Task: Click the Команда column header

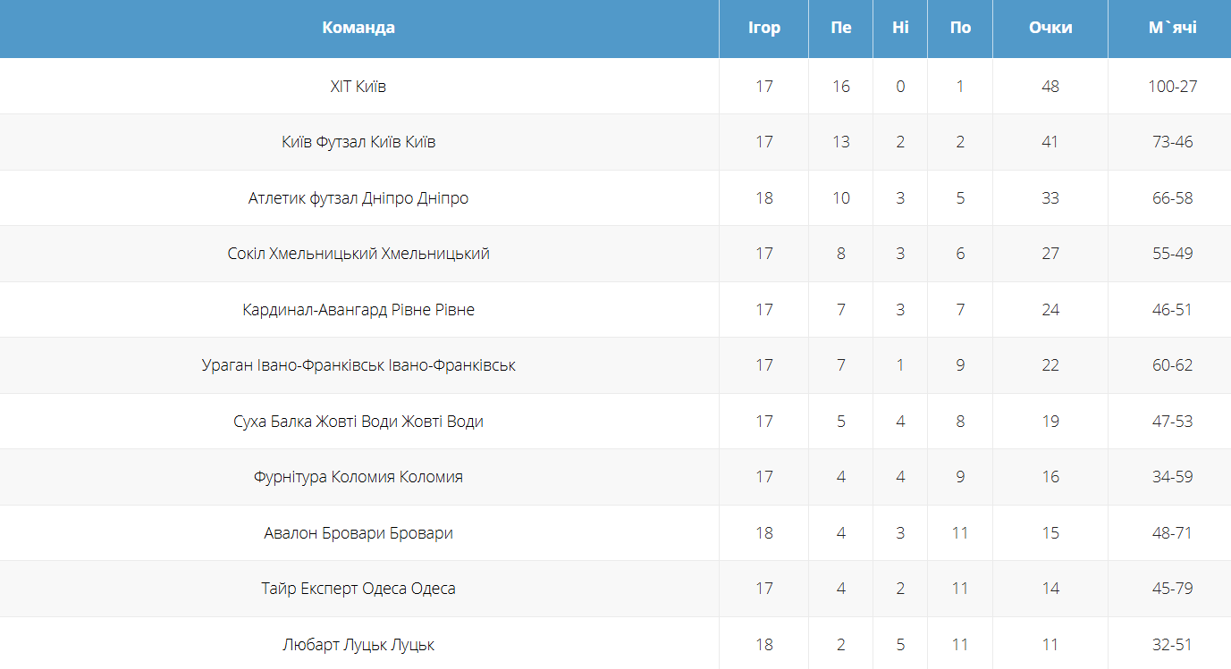Action: pyautogui.click(x=358, y=28)
